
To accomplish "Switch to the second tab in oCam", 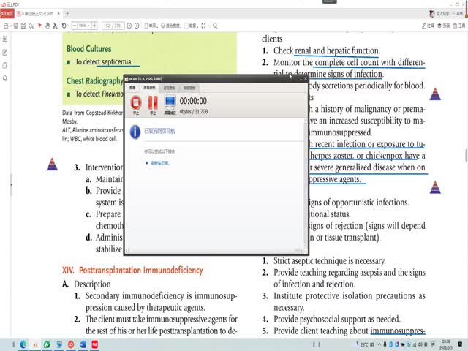I will 151,87.
